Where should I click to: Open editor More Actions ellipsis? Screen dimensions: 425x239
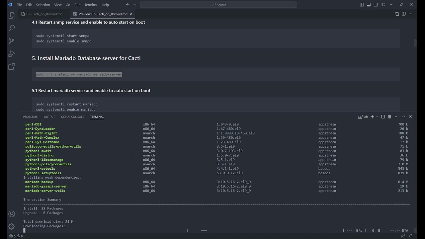(x=411, y=14)
